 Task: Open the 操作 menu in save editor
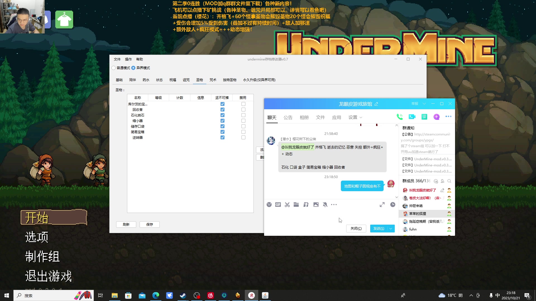(x=128, y=59)
